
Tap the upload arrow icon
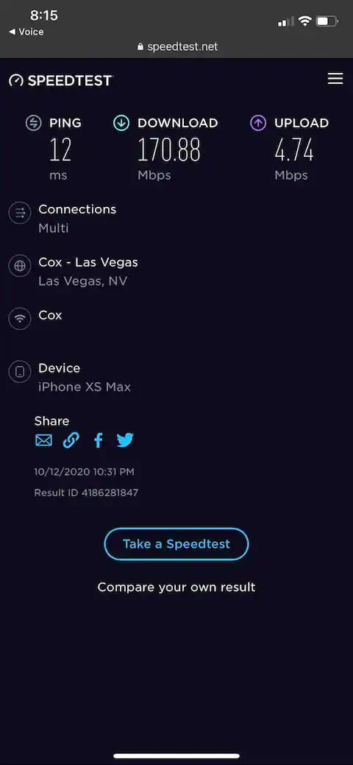[x=258, y=123]
